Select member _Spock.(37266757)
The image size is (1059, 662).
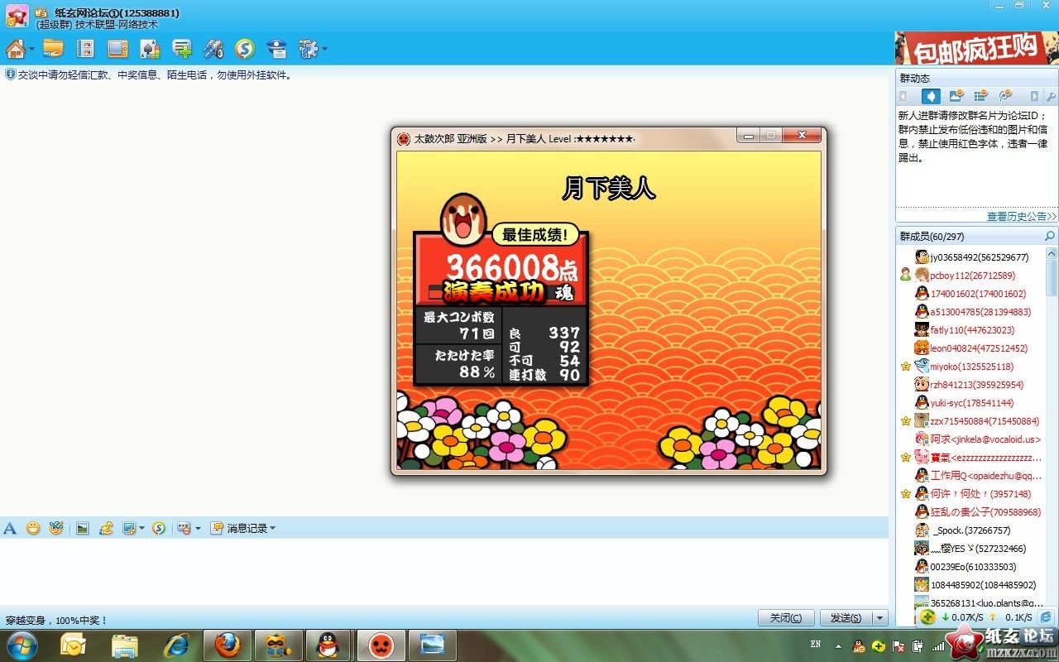tap(971, 530)
